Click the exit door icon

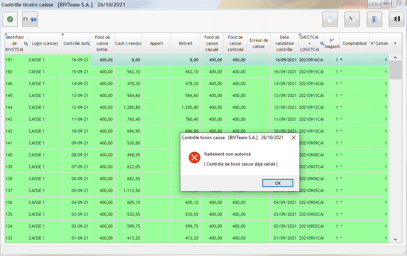point(397,19)
